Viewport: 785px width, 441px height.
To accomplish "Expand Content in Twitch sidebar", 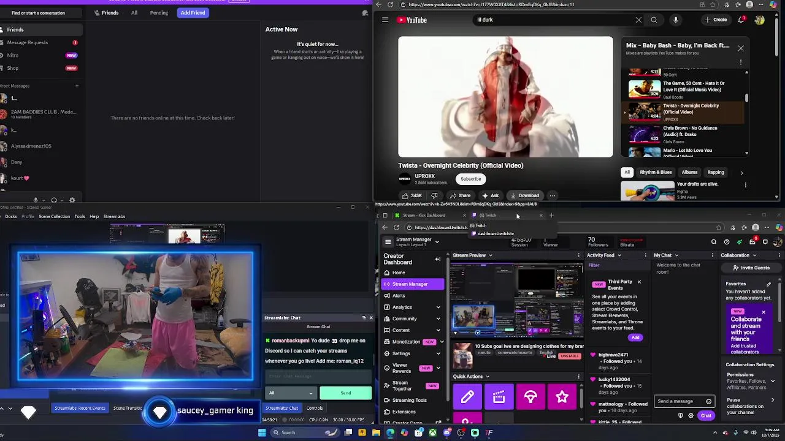I will 438,330.
